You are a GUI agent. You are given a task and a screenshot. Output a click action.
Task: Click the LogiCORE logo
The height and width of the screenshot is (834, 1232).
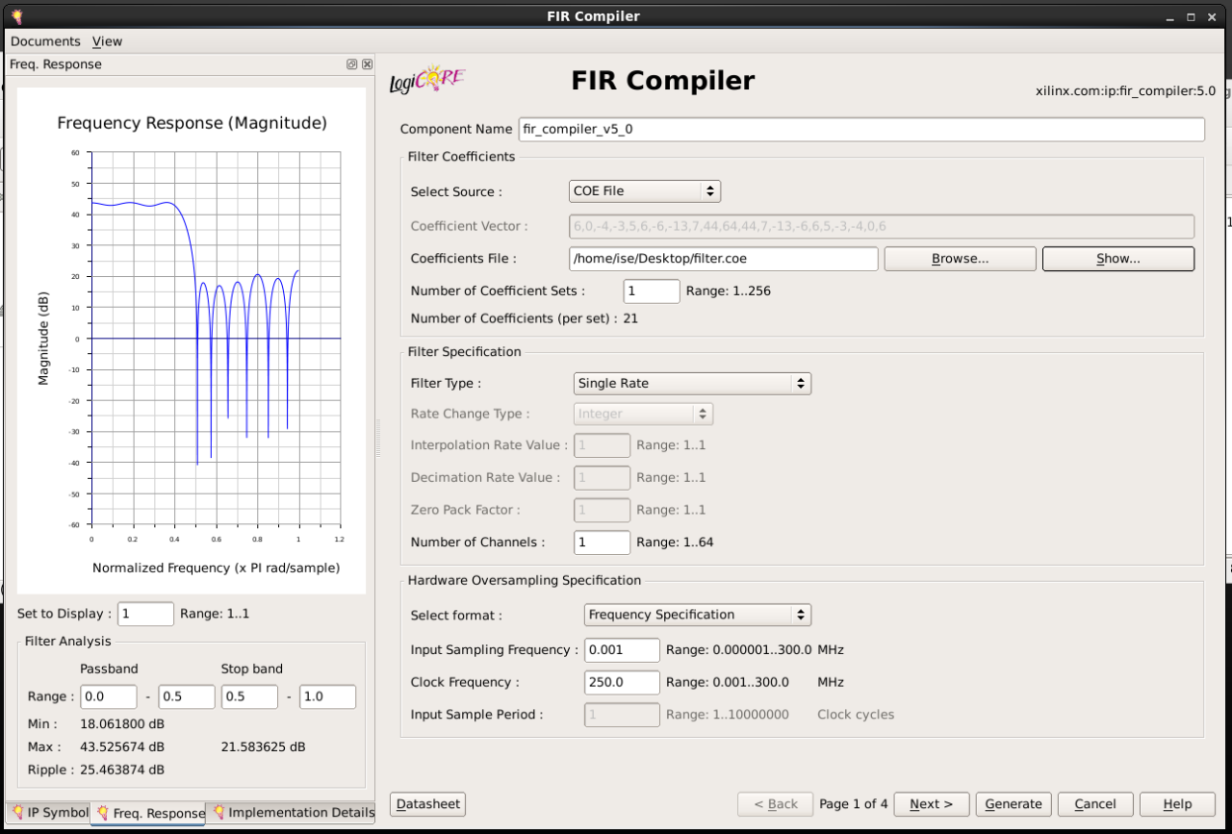click(426, 80)
